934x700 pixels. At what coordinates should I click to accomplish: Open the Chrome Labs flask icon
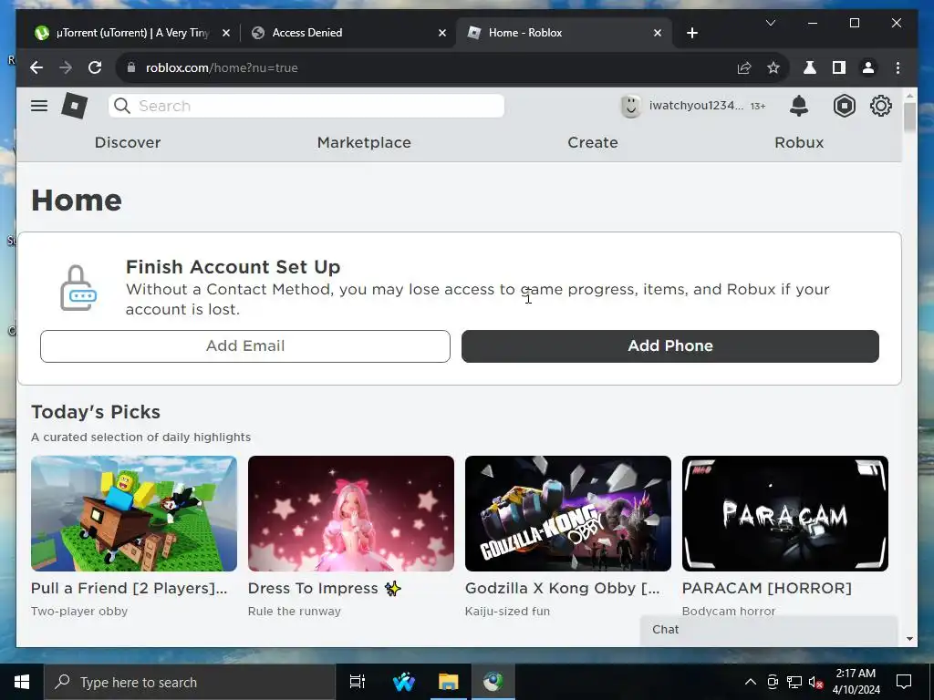pyautogui.click(x=810, y=67)
